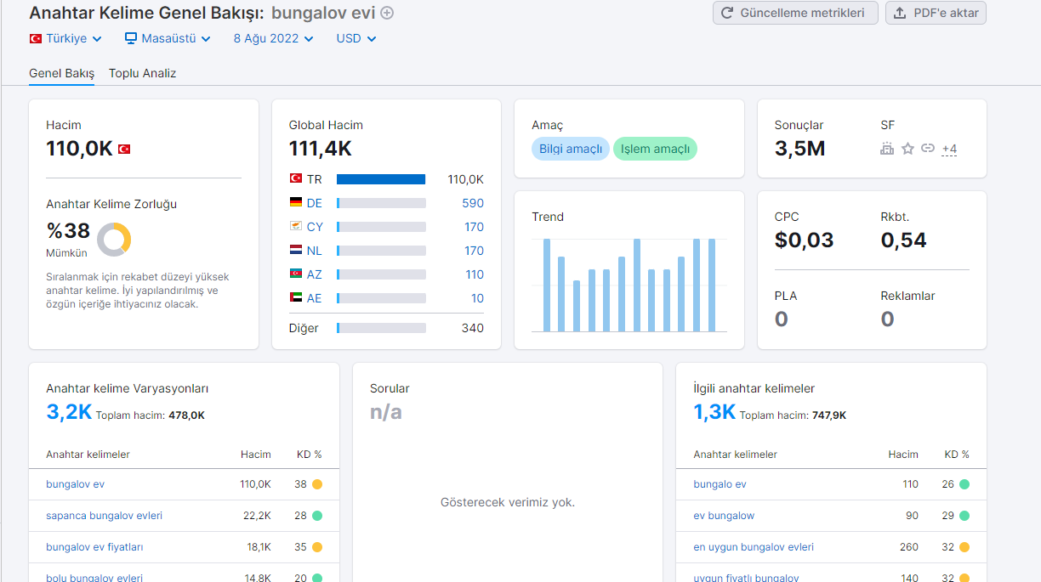Click the 170 volume for NL
This screenshot has width=1041, height=582.
(474, 251)
